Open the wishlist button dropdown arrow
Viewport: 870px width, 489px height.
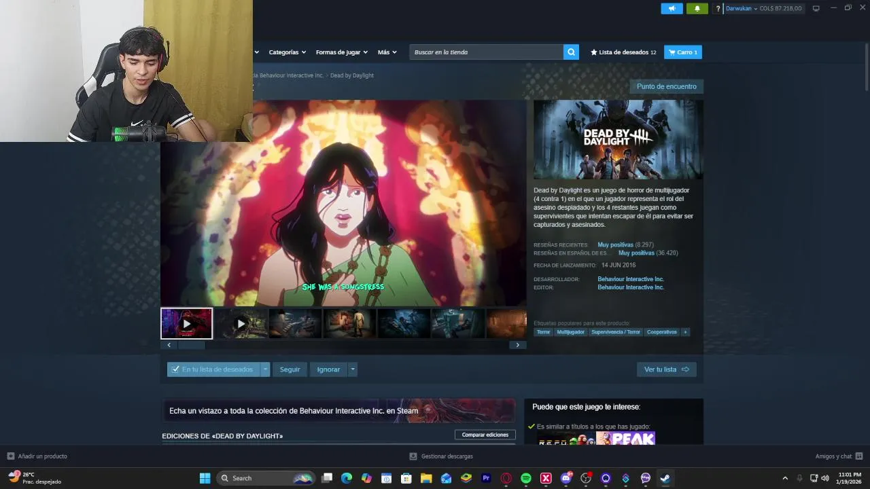[x=265, y=369]
